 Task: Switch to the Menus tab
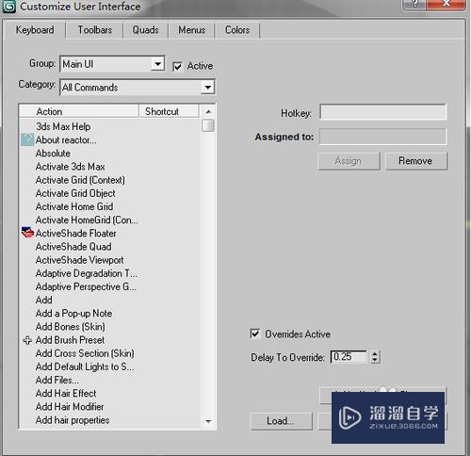191,30
